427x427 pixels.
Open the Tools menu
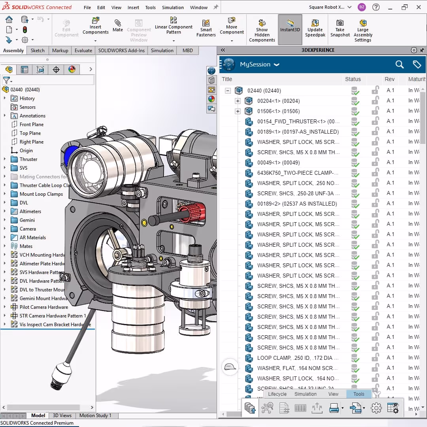pos(150,8)
